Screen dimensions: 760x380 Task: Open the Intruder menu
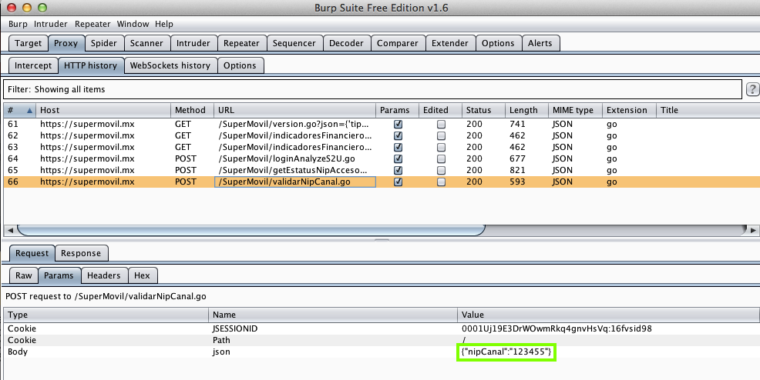51,25
